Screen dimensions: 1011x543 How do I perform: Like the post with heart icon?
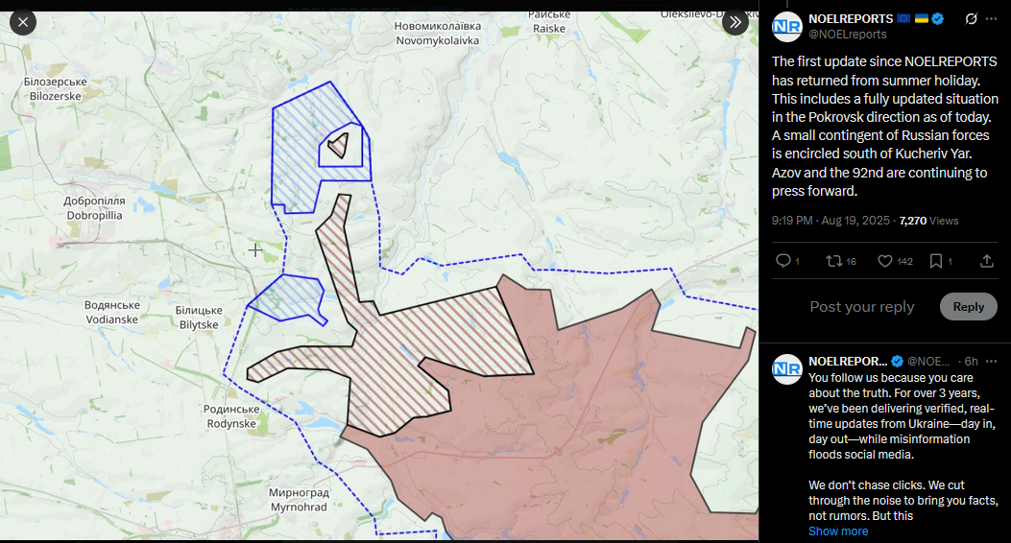pos(885,261)
